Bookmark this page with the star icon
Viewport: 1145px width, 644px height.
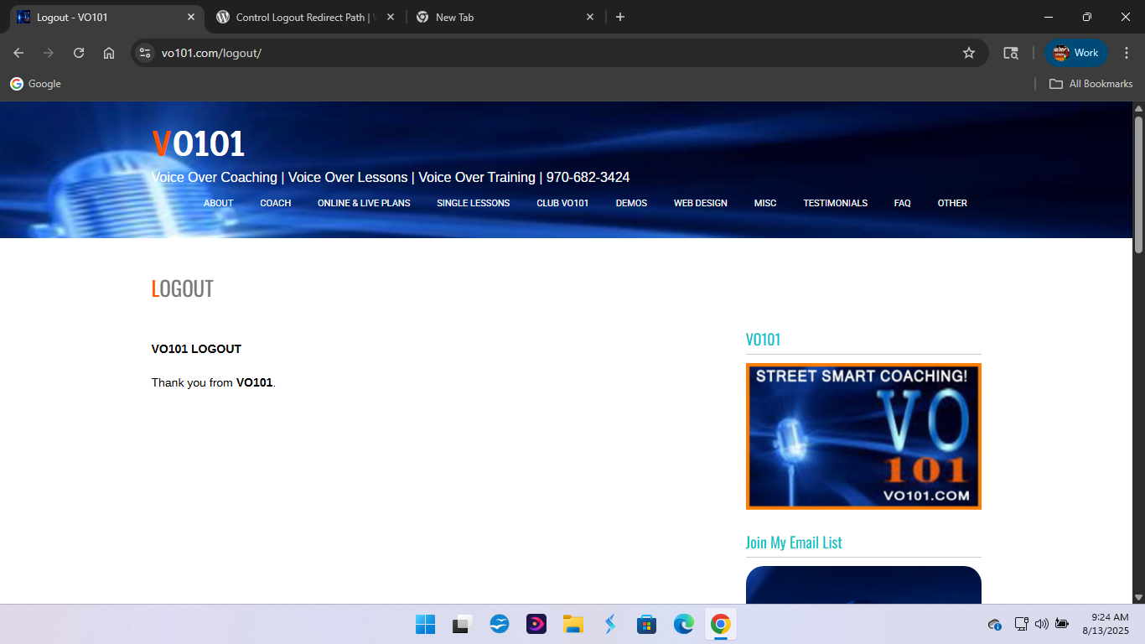[969, 53]
